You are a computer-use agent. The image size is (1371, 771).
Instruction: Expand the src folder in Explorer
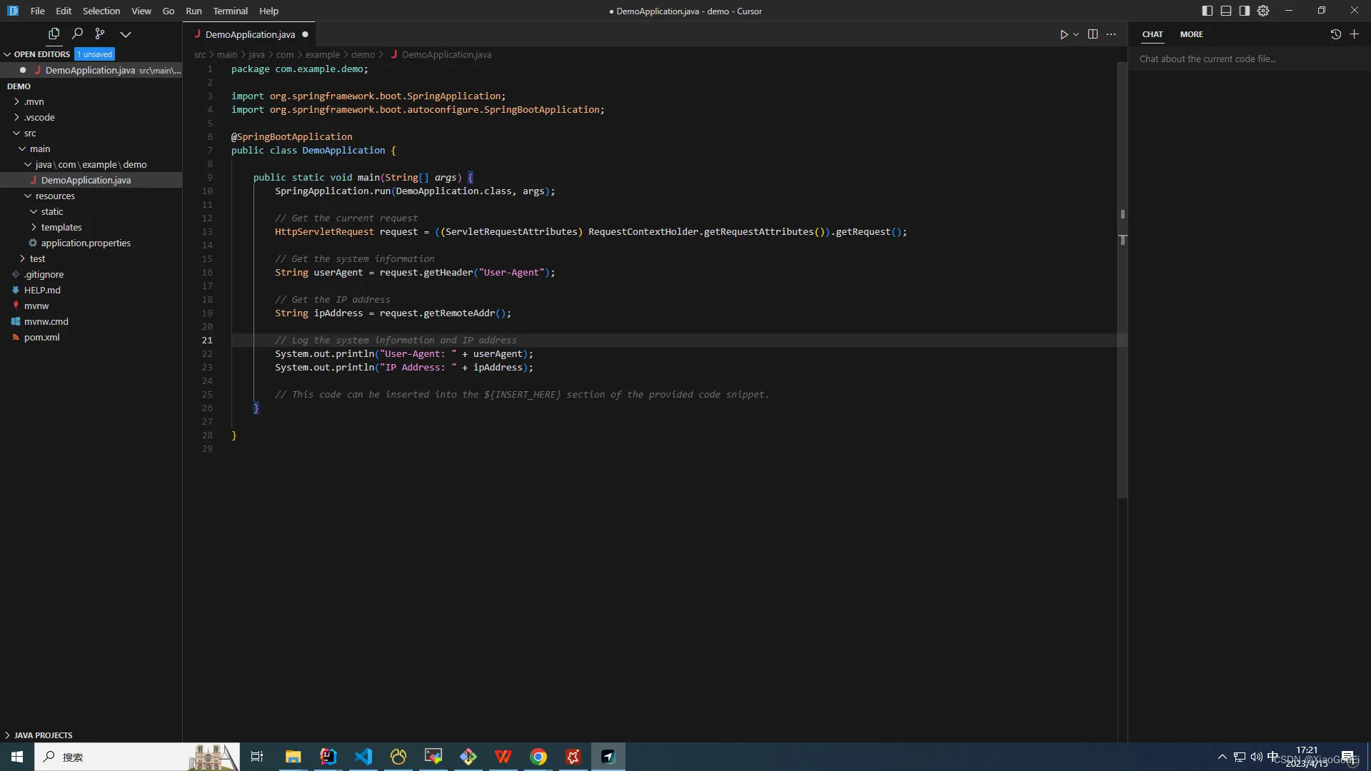[x=30, y=133]
